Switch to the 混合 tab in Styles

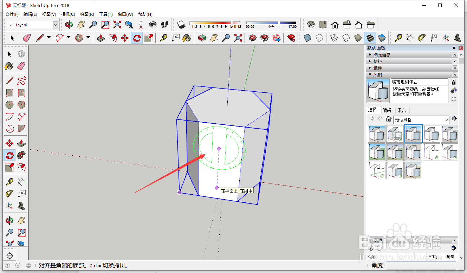coord(402,110)
